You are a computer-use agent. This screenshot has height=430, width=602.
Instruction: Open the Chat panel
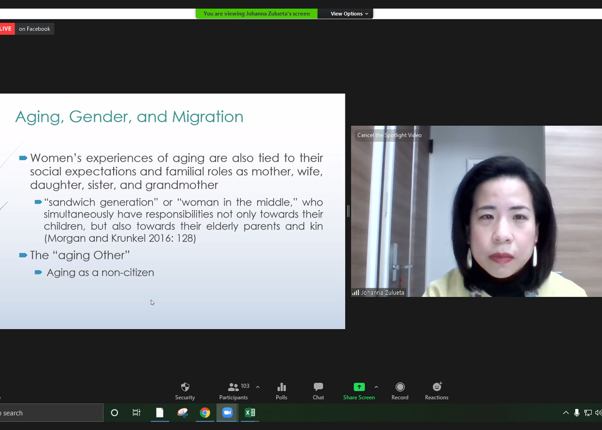click(318, 391)
